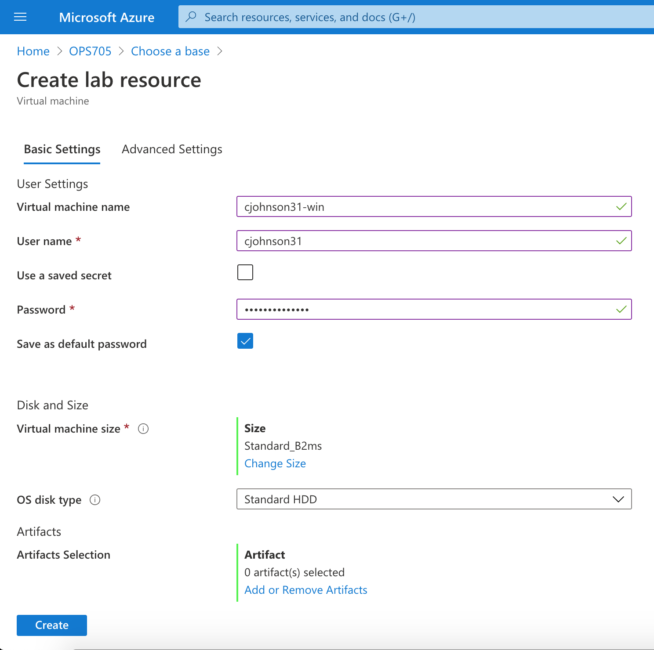The width and height of the screenshot is (654, 650).
Task: Enable the Use a saved secret checkbox
Action: click(x=245, y=272)
